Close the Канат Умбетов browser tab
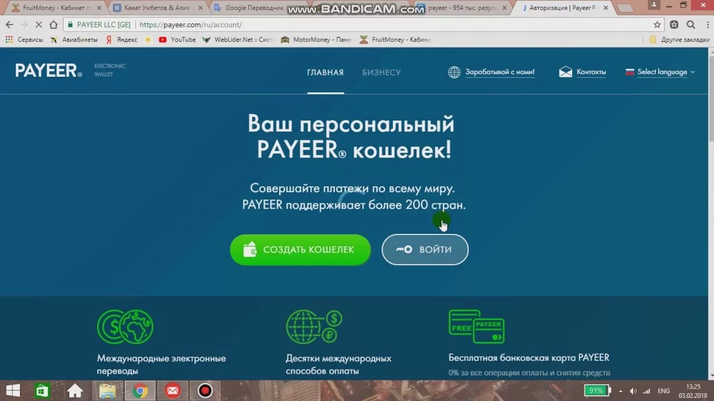 (200, 8)
